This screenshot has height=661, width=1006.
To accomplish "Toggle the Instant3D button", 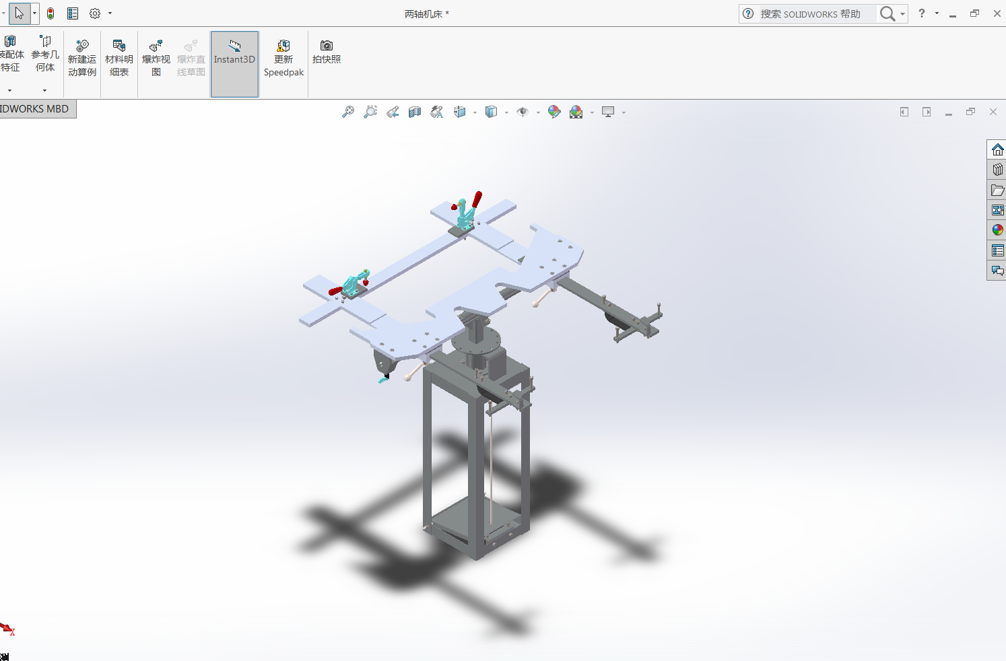I will coord(234,64).
